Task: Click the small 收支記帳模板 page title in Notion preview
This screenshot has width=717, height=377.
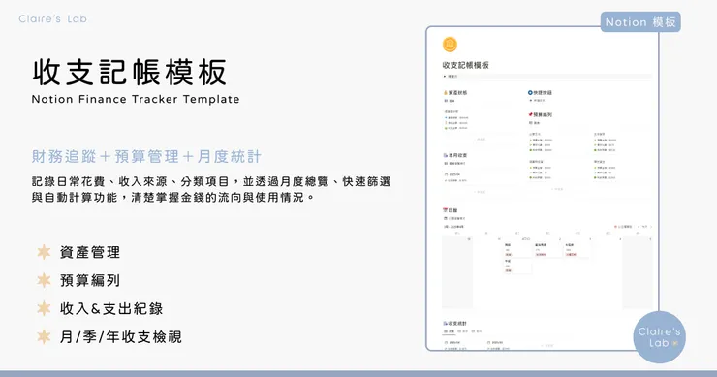Action: 465,65
